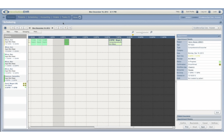The width and height of the screenshot is (224, 140).
Task: Open the Tasks (1) menu item
Action: 66,17
